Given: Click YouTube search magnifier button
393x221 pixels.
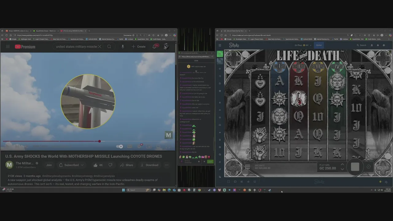Looking at the screenshot, I should tap(109, 47).
